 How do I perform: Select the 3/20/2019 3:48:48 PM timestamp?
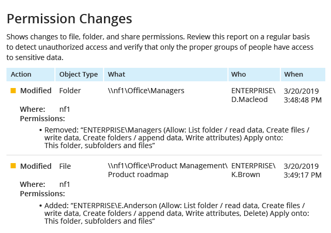(x=303, y=96)
